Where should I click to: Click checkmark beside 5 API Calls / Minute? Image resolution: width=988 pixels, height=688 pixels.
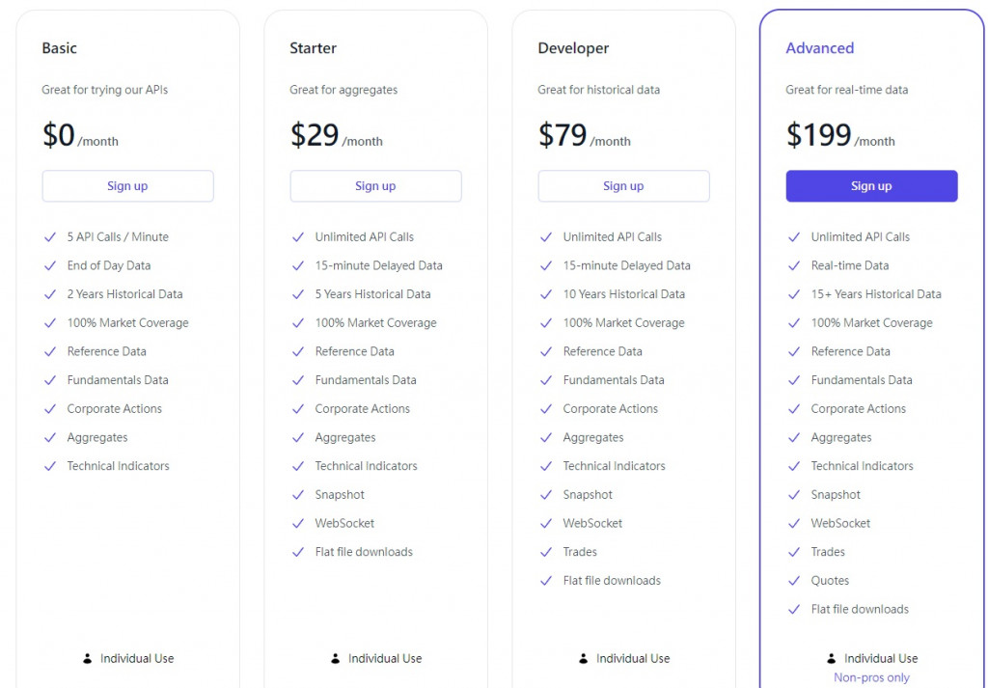[50, 236]
